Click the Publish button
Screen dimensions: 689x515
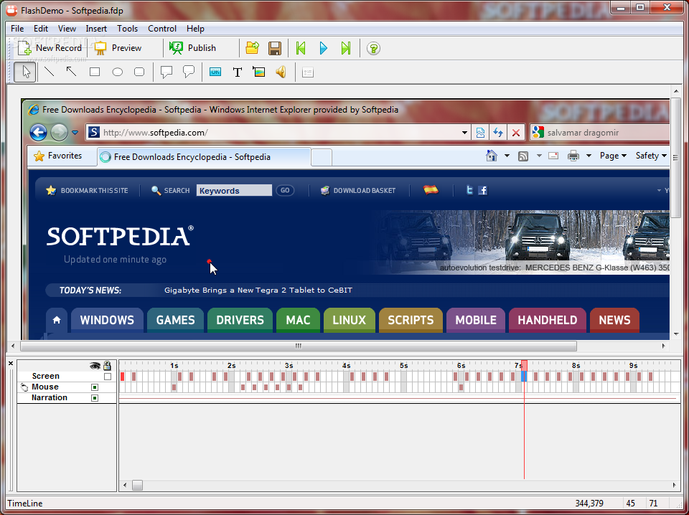click(x=192, y=48)
